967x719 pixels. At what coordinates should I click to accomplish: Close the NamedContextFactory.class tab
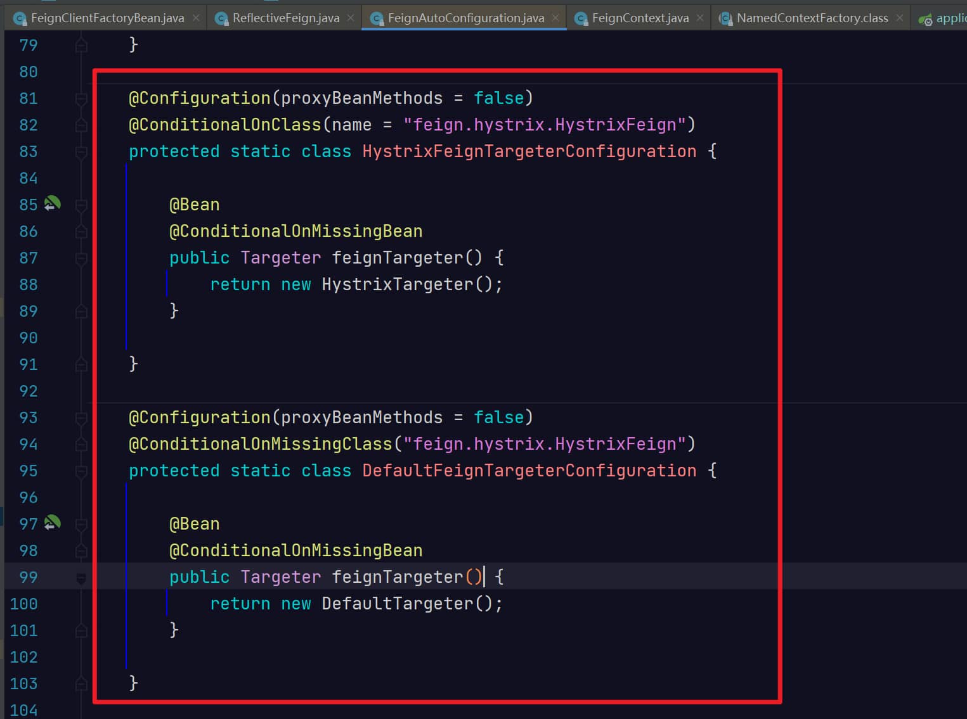tap(899, 18)
